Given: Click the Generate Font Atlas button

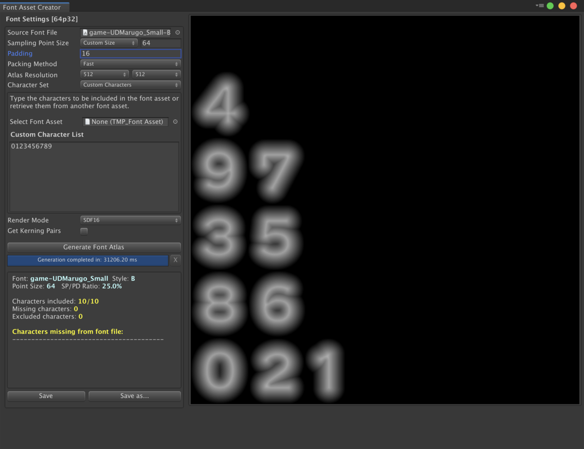Looking at the screenshot, I should 94,247.
